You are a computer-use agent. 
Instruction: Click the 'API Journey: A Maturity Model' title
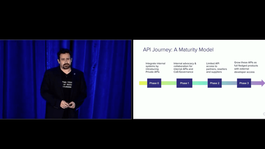[178, 50]
